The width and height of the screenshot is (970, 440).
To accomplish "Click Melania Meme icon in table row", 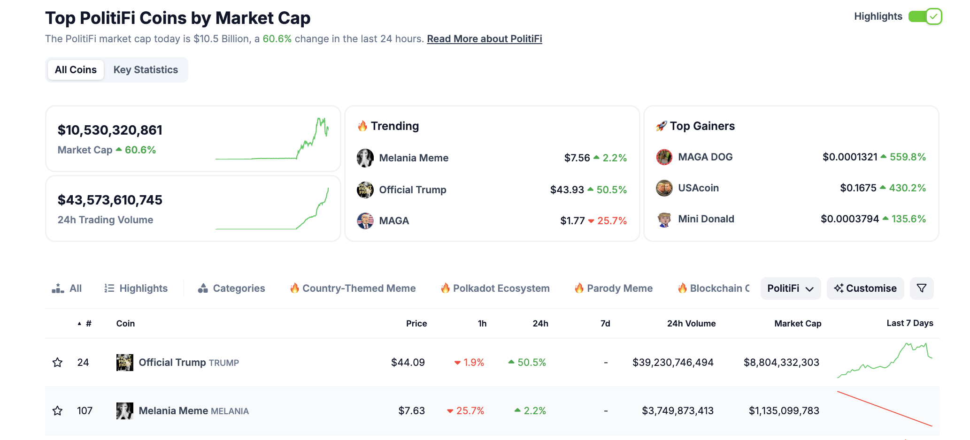I will click(124, 411).
